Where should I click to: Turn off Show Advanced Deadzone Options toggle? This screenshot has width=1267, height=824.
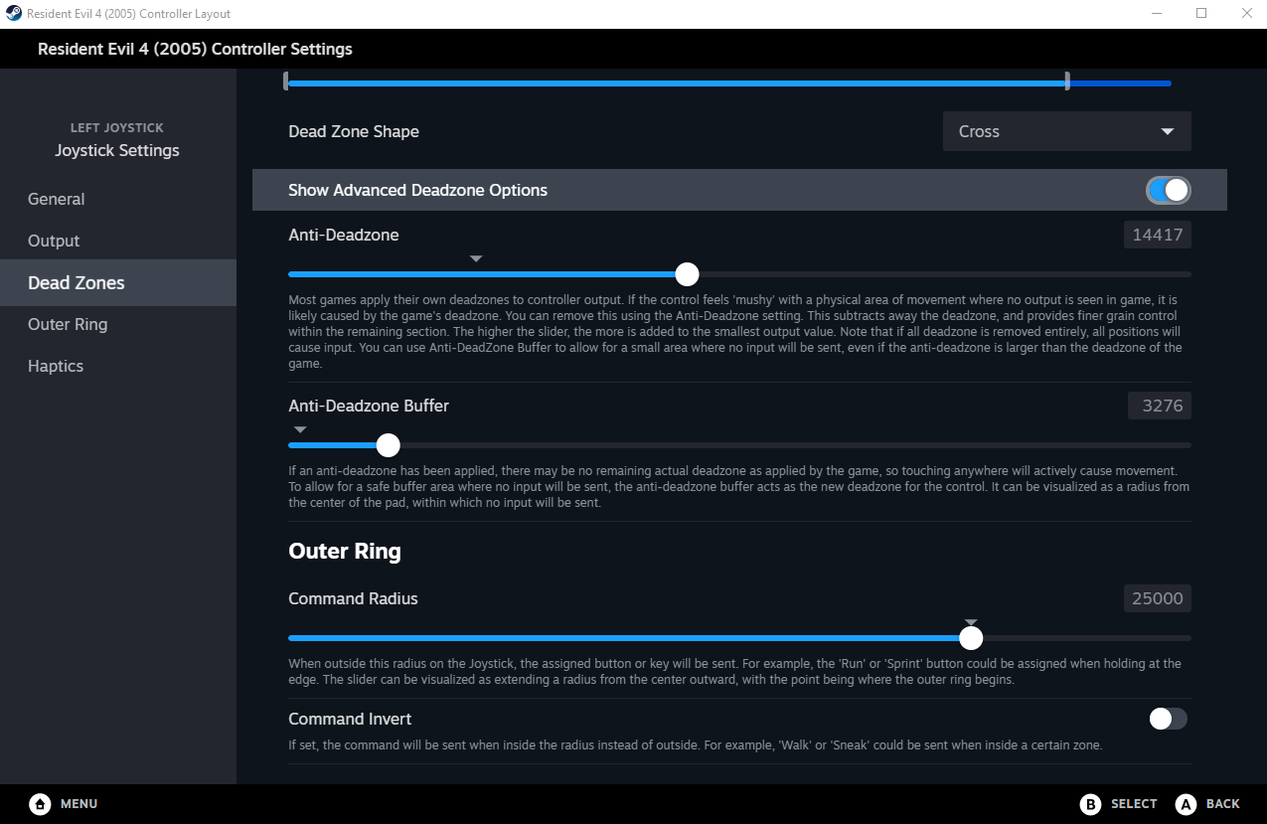tap(1168, 190)
